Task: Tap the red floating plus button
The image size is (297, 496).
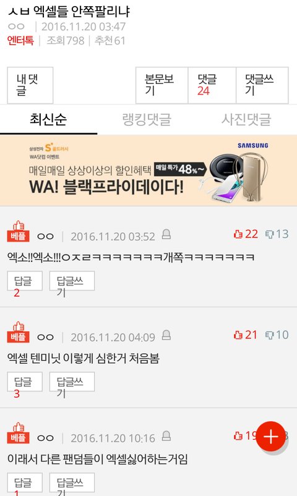Action: point(270,436)
